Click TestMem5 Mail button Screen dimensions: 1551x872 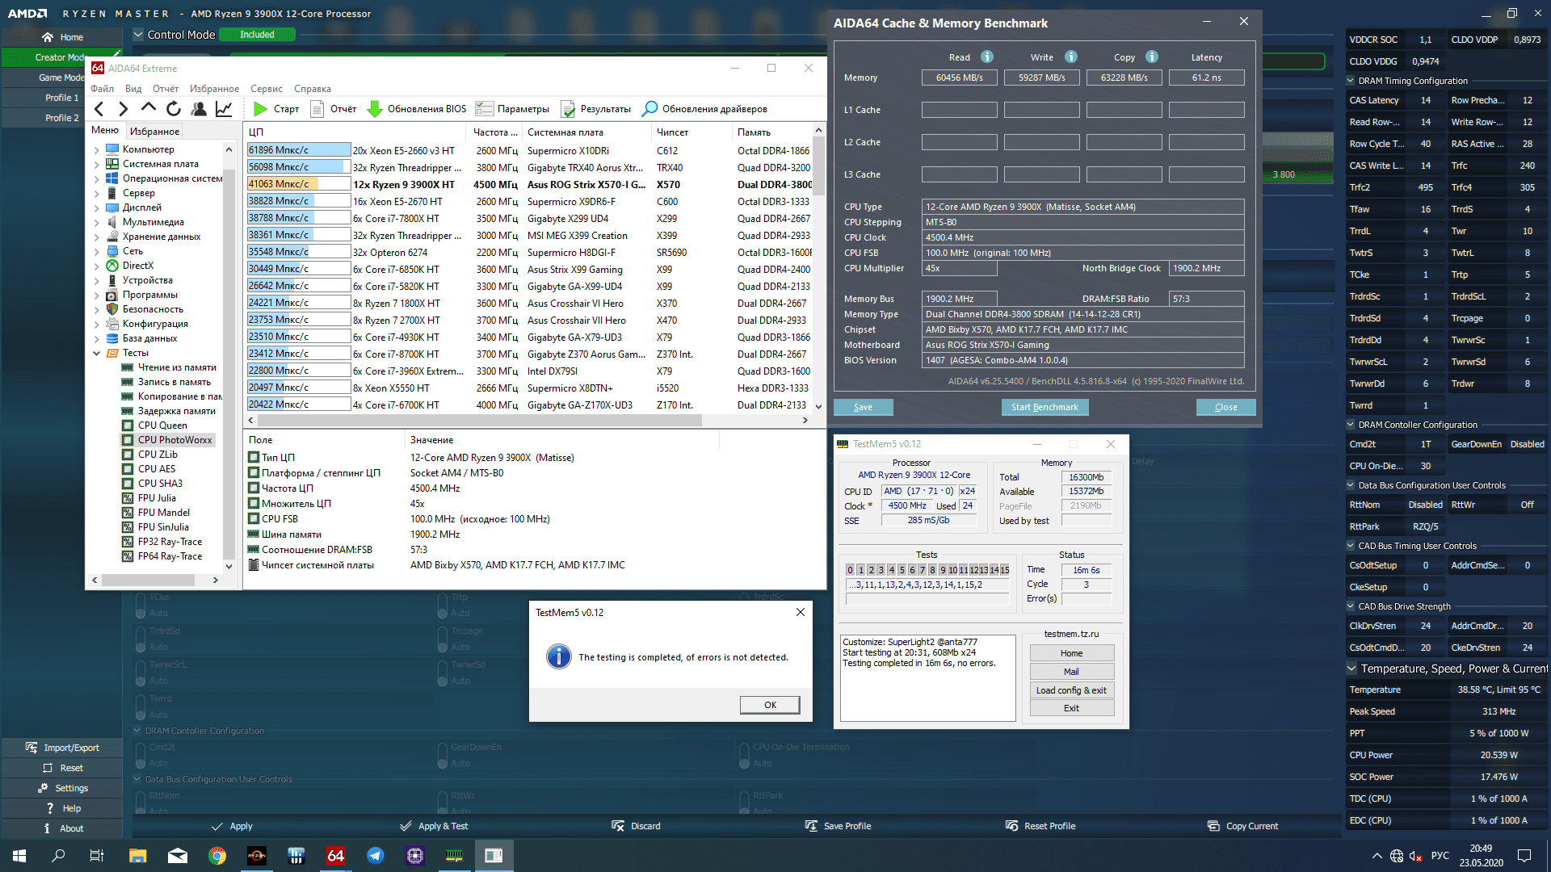pyautogui.click(x=1071, y=672)
